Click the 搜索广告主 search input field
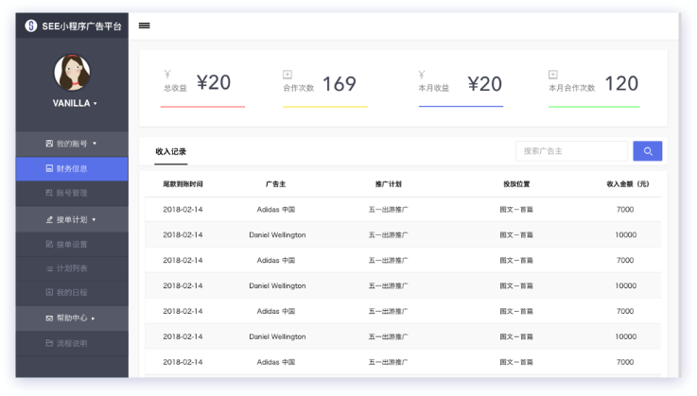The width and height of the screenshot is (697, 396). pos(571,151)
